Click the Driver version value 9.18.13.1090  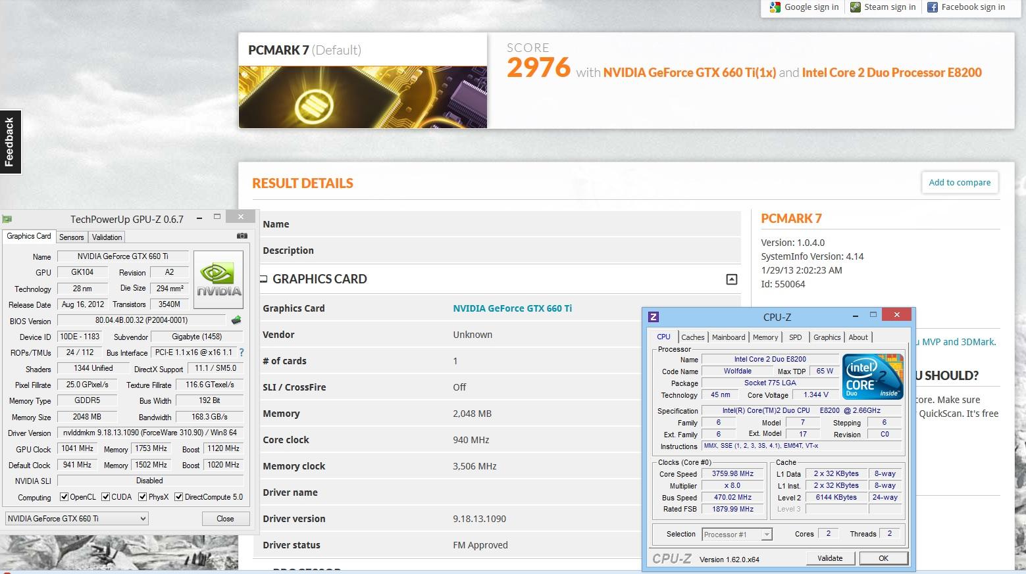(479, 519)
